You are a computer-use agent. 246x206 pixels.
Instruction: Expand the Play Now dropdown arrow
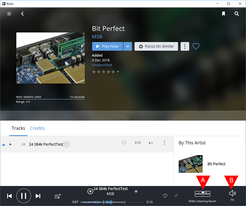click(128, 47)
